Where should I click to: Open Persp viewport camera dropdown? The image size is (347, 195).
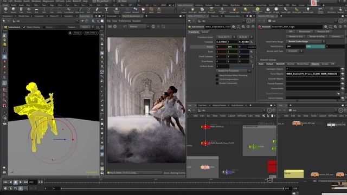pyautogui.click(x=78, y=33)
